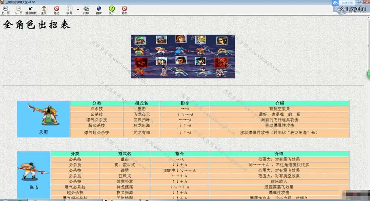This screenshot has width=370, height=201.
Task: Expand the dropdown arrow beside 字号
Action: click(78, 10)
